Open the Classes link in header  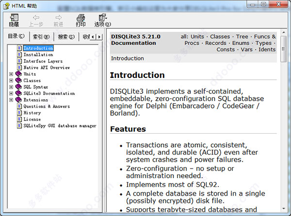pos(220,37)
